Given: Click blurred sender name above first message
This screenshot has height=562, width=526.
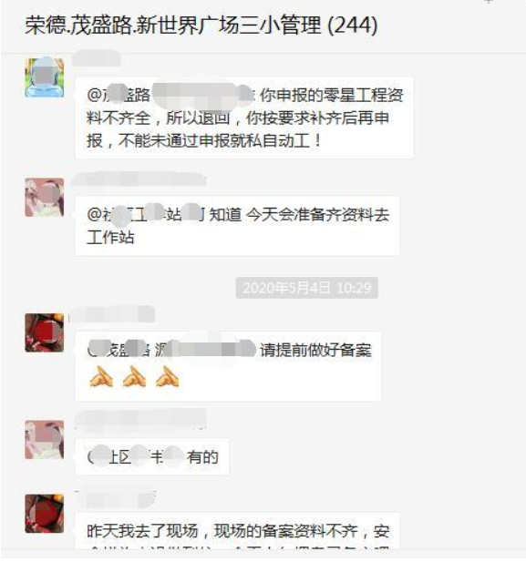Looking at the screenshot, I should point(96,58).
